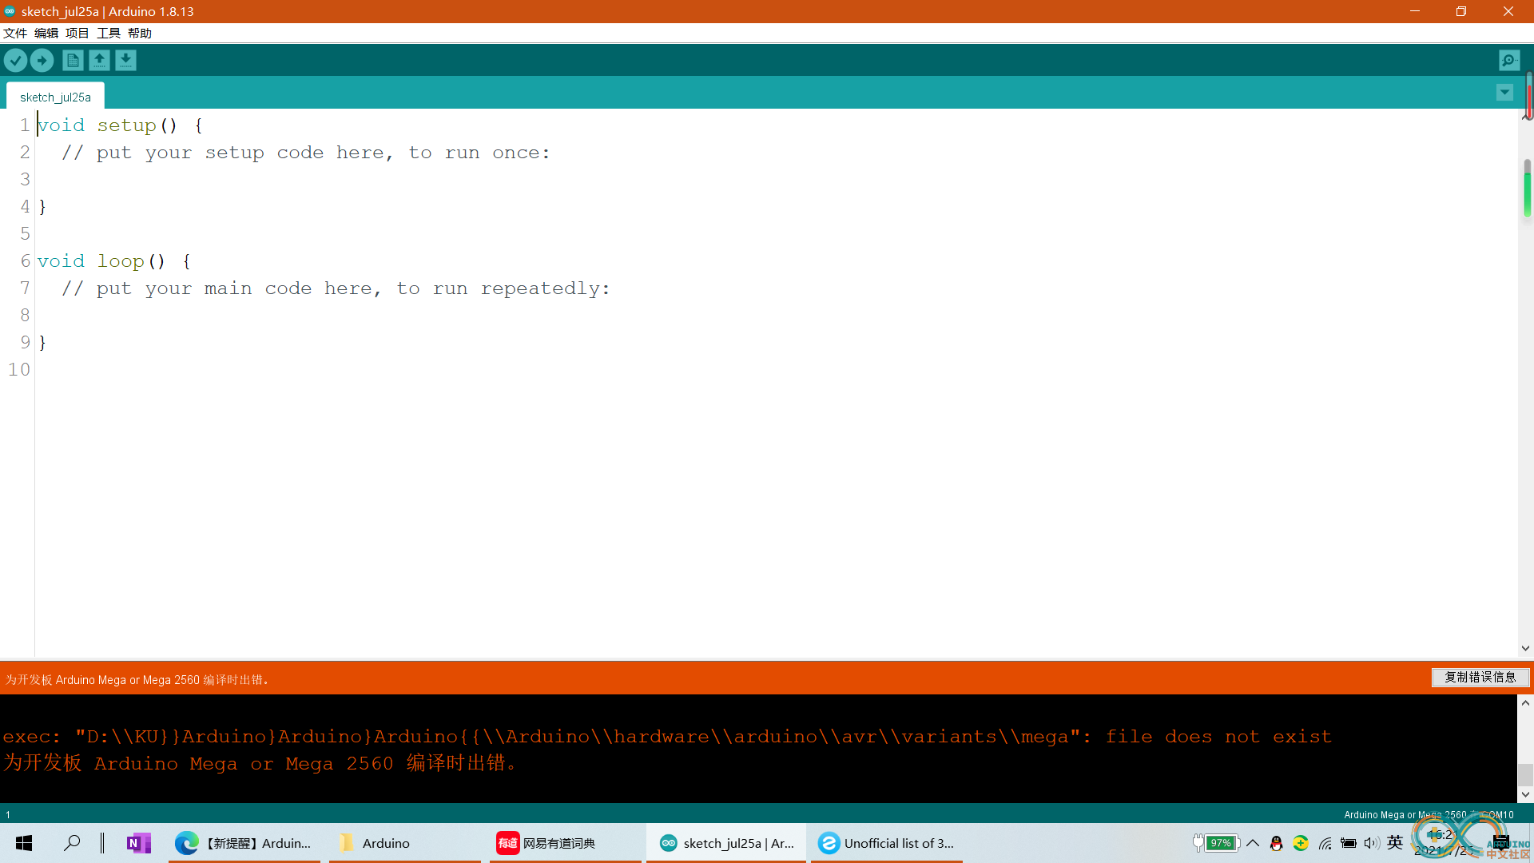Open Windows taskbar search
The height and width of the screenshot is (863, 1534).
[72, 843]
